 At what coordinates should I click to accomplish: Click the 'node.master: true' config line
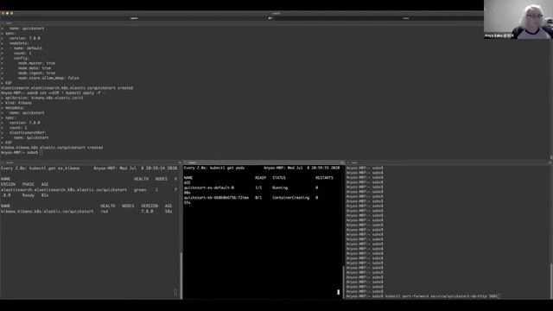point(36,63)
